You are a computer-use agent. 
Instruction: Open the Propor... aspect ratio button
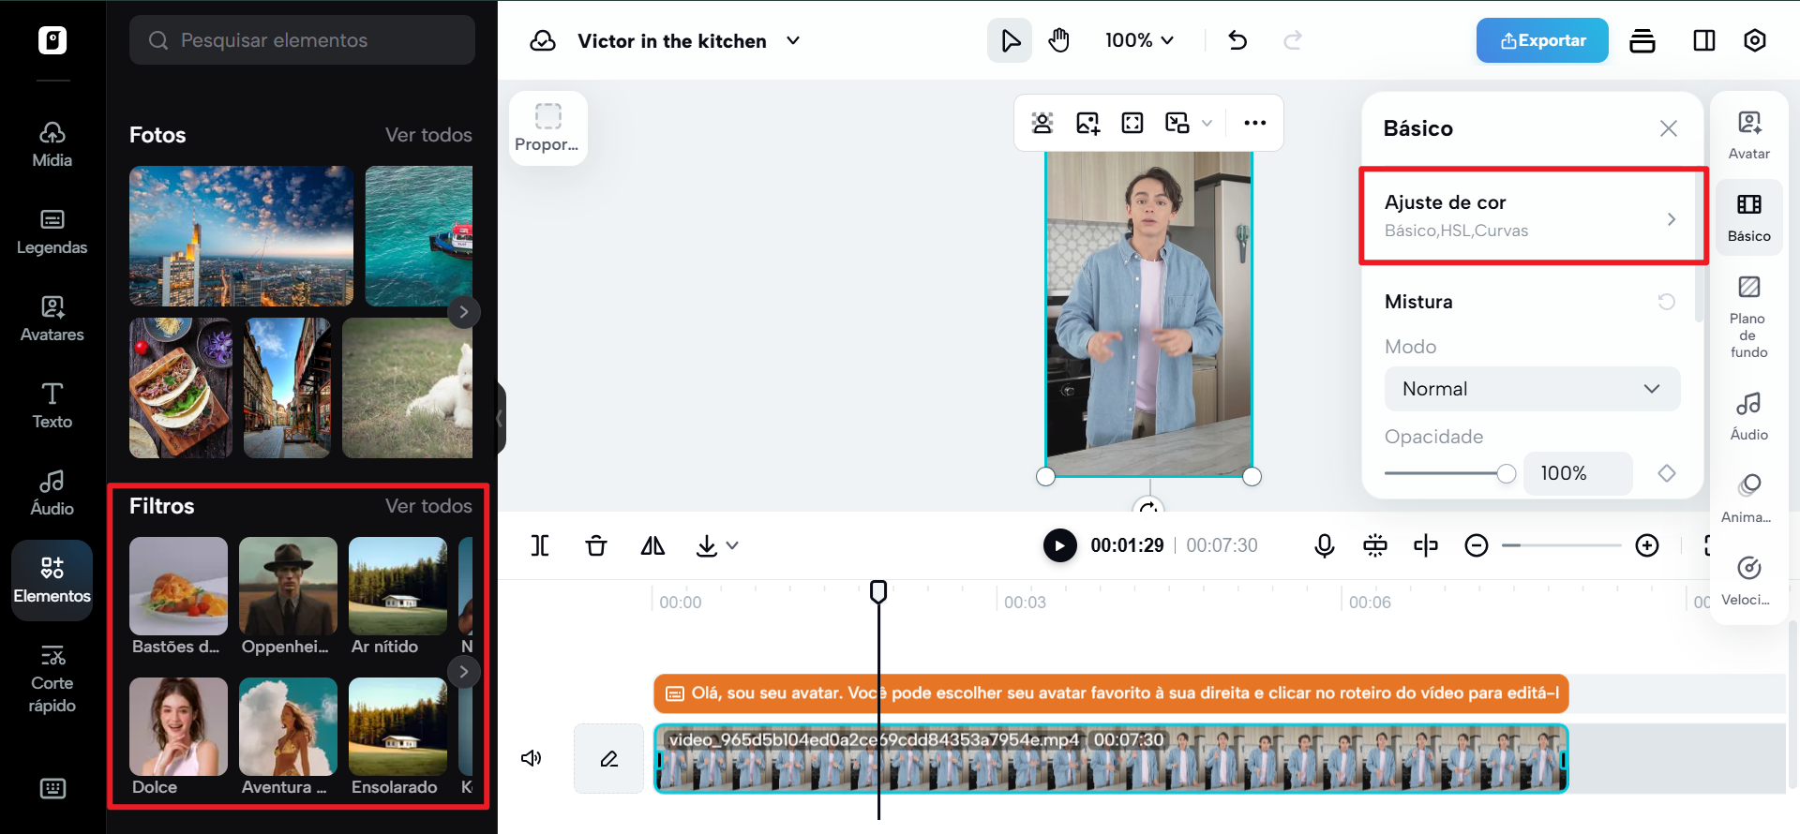pos(547,128)
